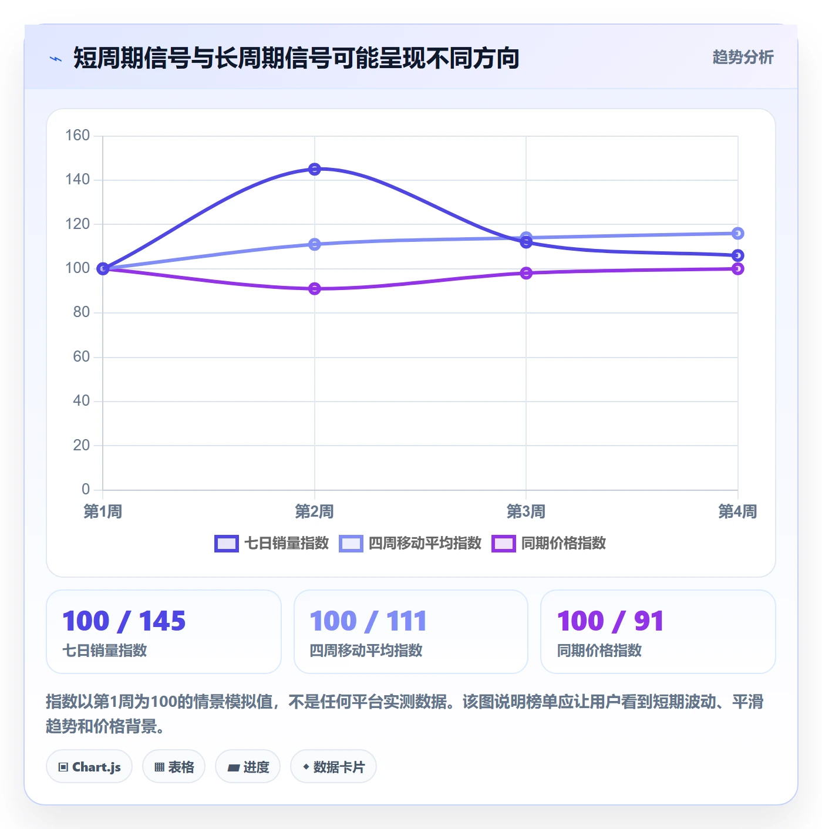Click the 四周移动平均指数 legend label
The height and width of the screenshot is (829, 822).
point(425,543)
